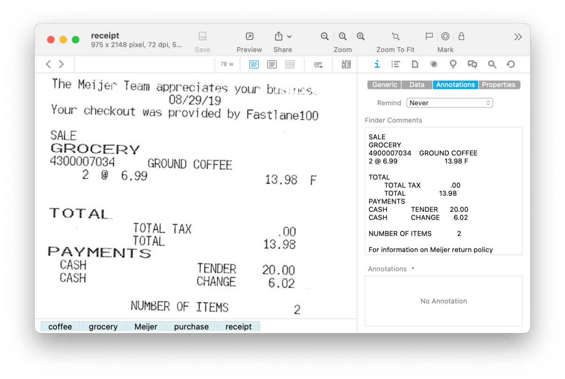Toggle the side-by-side view mode
Screen dimensions: 565x379
pos(290,65)
